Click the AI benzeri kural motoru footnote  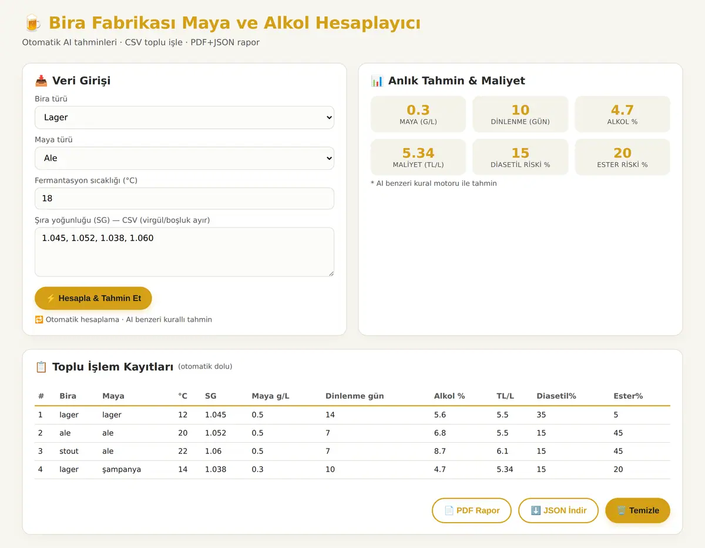coord(434,183)
